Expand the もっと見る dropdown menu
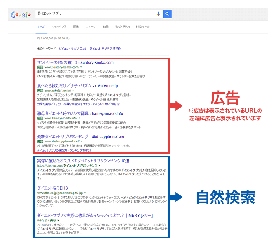The height and width of the screenshot is (247, 276). pos(123,27)
